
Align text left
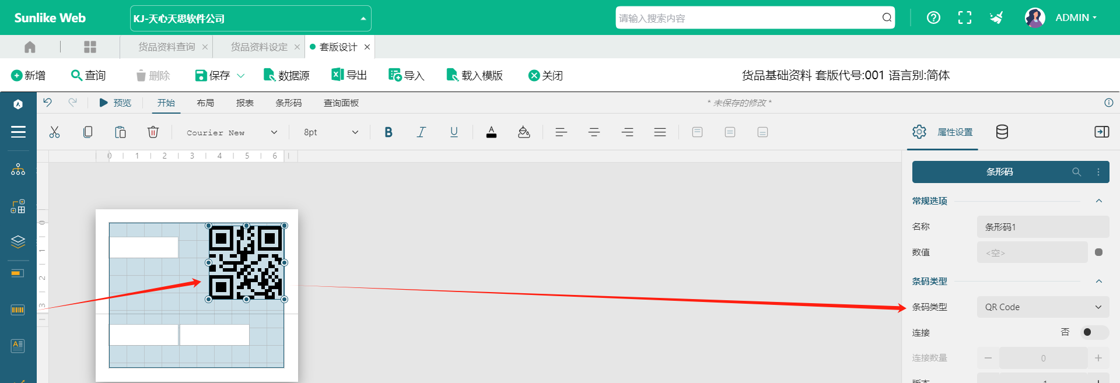coord(561,132)
